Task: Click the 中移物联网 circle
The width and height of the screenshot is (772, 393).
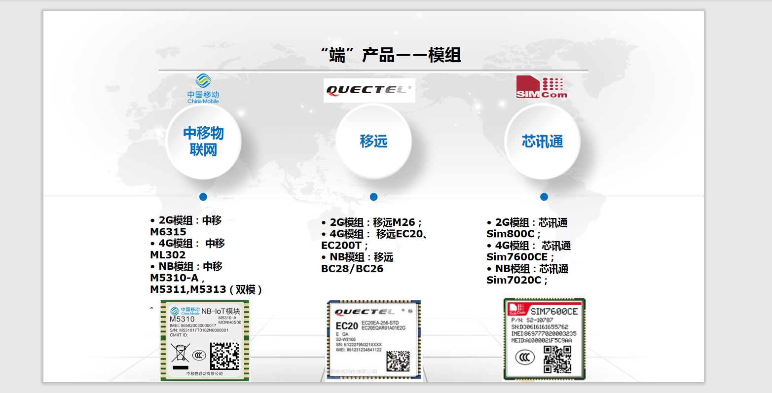Action: point(203,142)
